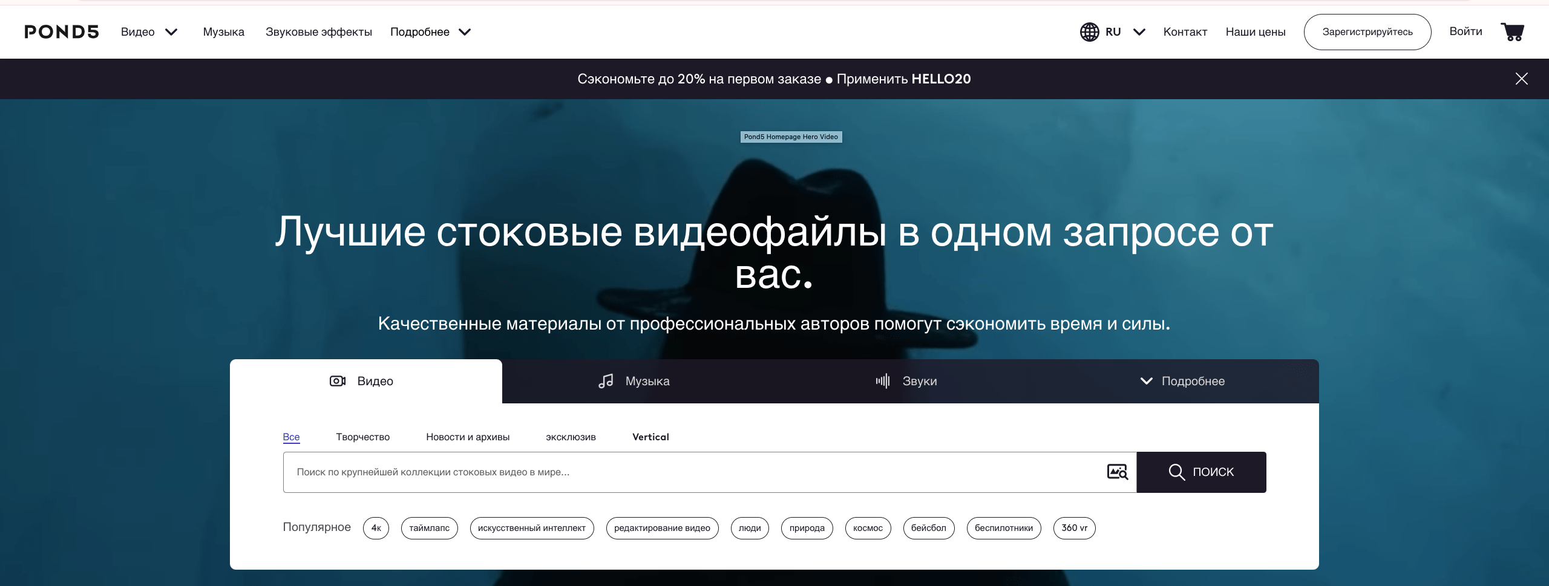Viewport: 1549px width, 586px height.
Task: Select the эксклюзив filter tab
Action: pos(571,437)
